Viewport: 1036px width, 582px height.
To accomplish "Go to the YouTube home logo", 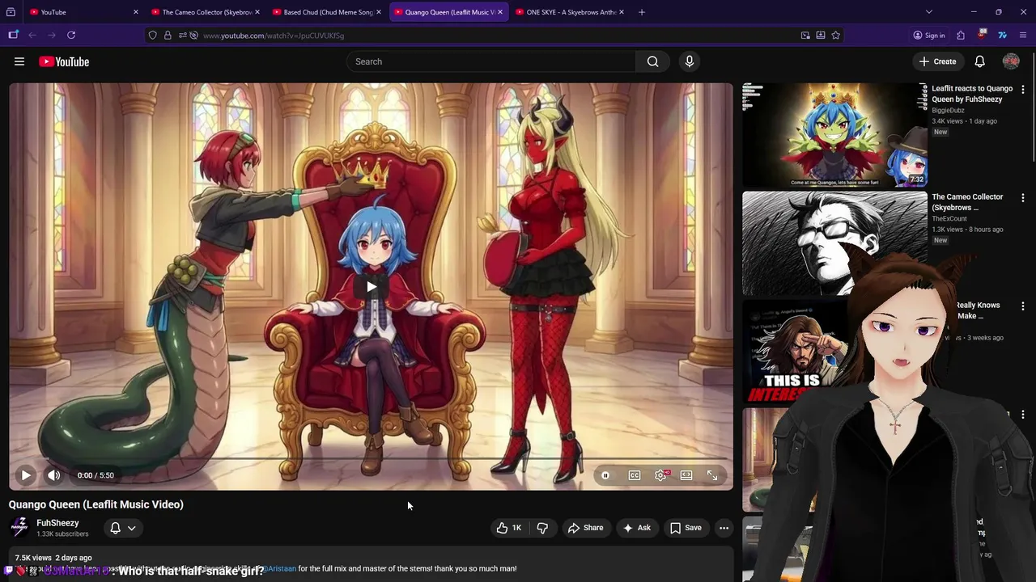I will point(64,61).
